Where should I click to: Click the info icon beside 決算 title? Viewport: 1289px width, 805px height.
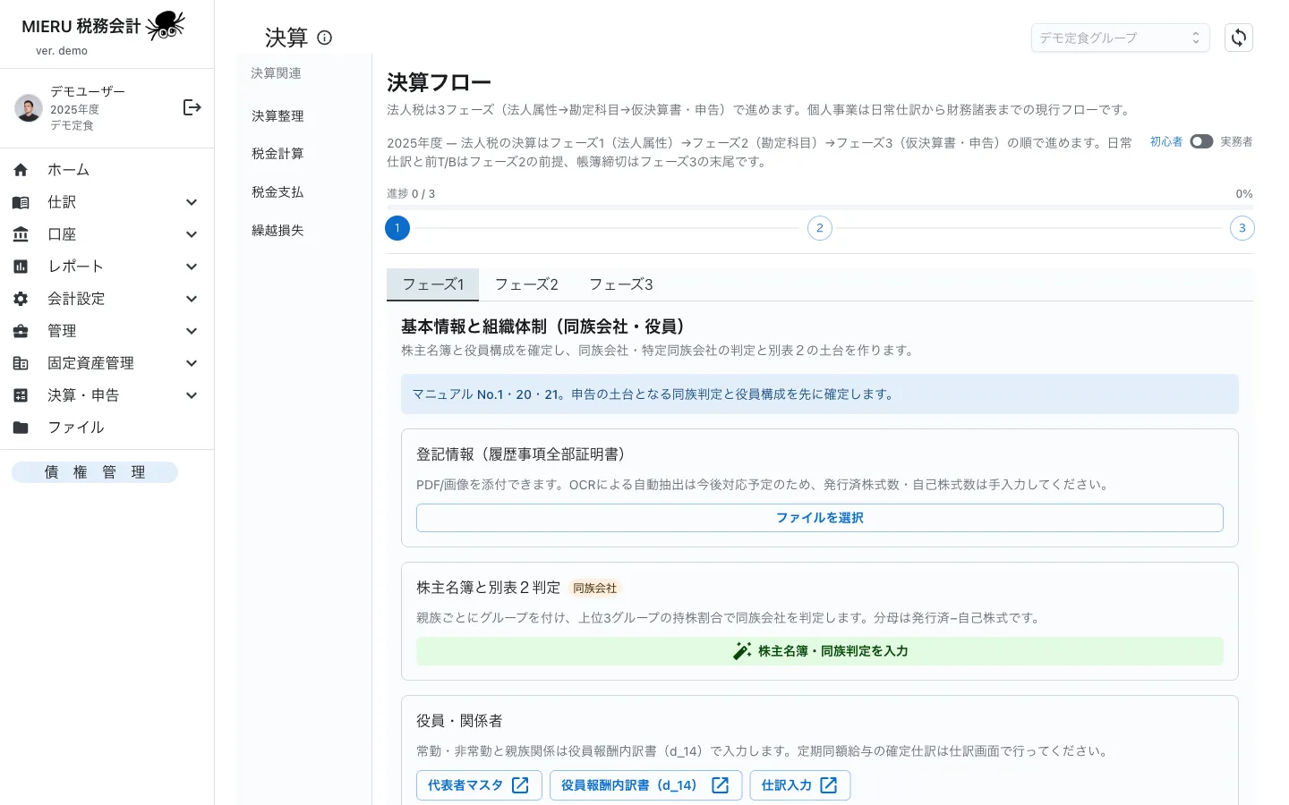click(x=325, y=38)
